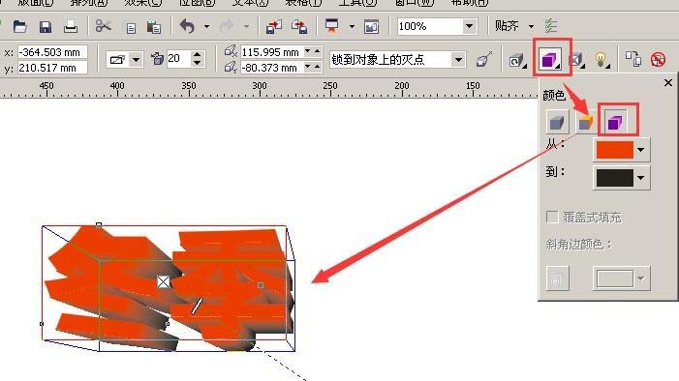Cut selection with scissors icon
This screenshot has height=381, width=679.
(x=103, y=26)
